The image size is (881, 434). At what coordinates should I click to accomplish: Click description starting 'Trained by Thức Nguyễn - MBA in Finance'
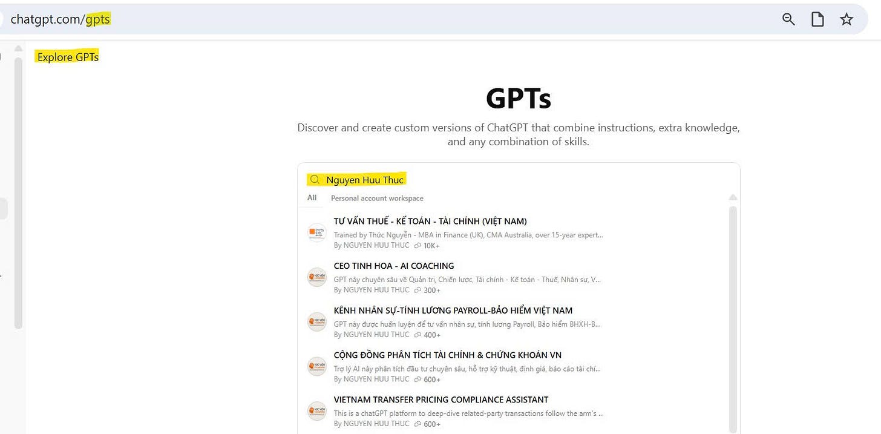(468, 235)
